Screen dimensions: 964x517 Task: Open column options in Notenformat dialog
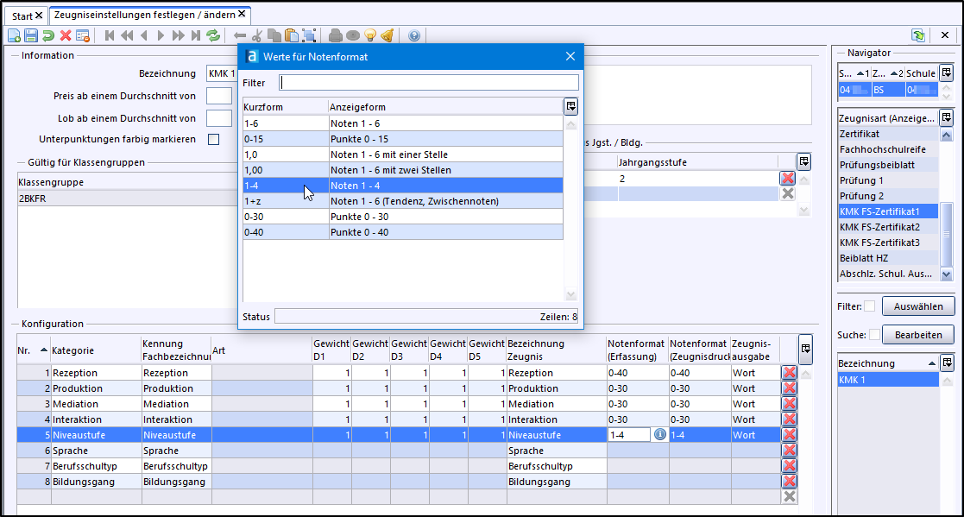click(x=570, y=106)
